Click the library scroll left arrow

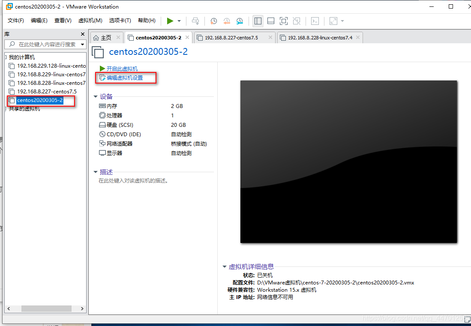(9, 308)
